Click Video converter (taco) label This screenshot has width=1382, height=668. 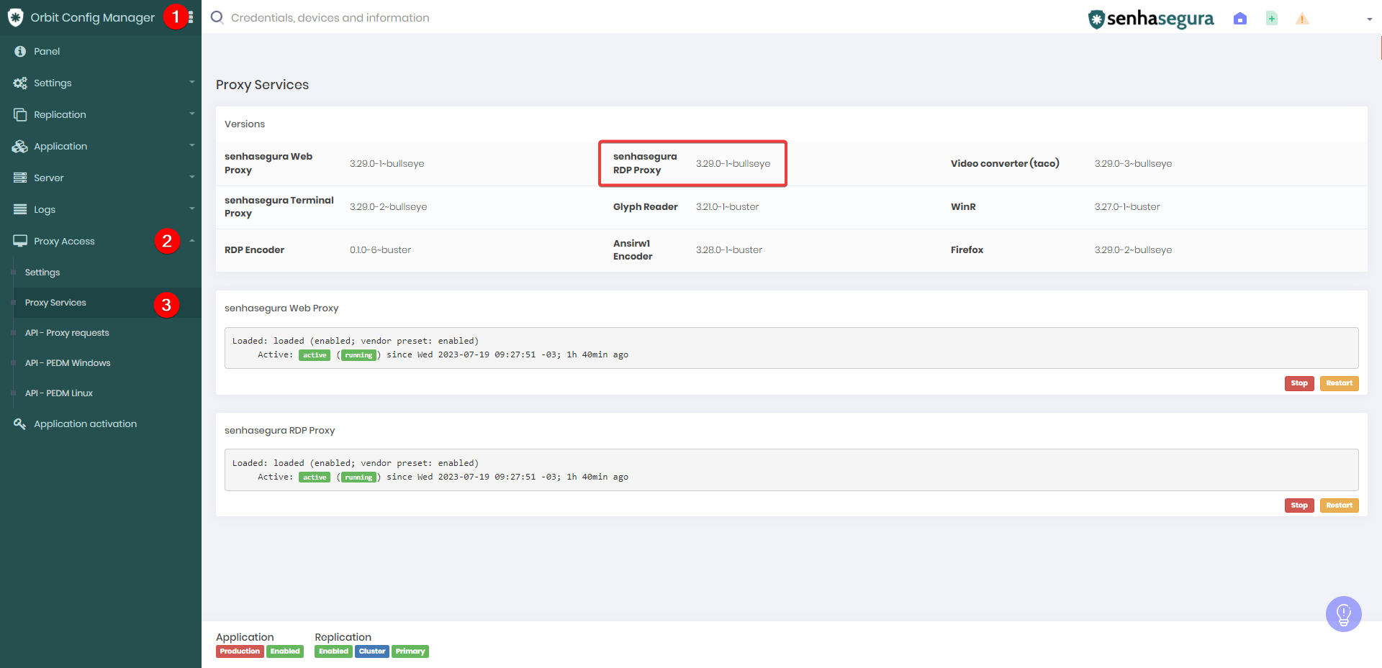click(1005, 164)
